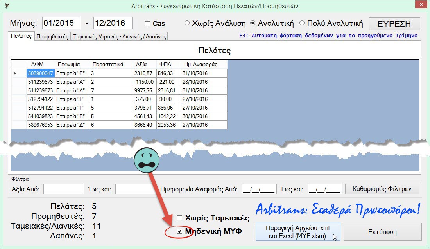Click the value cell 2310,87

(145, 73)
